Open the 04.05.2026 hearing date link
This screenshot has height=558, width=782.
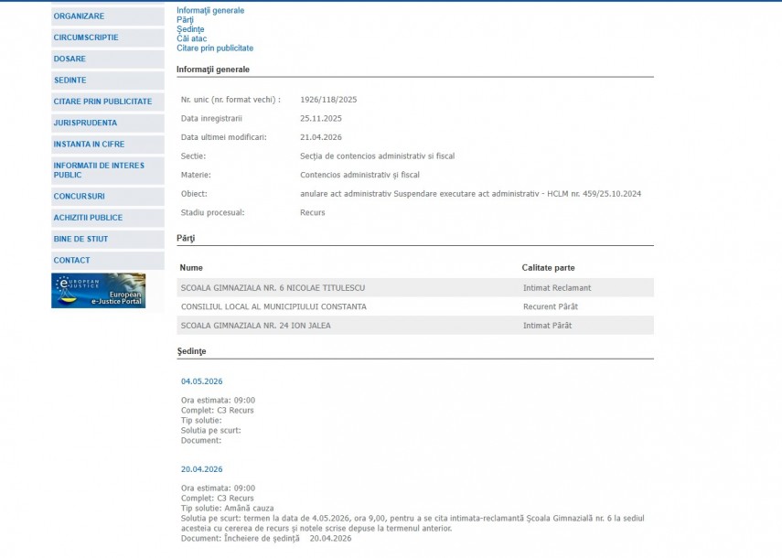[x=202, y=381]
